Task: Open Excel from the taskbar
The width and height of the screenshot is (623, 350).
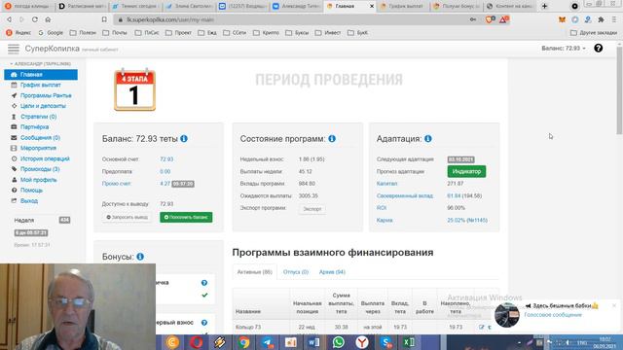Action: point(409,342)
